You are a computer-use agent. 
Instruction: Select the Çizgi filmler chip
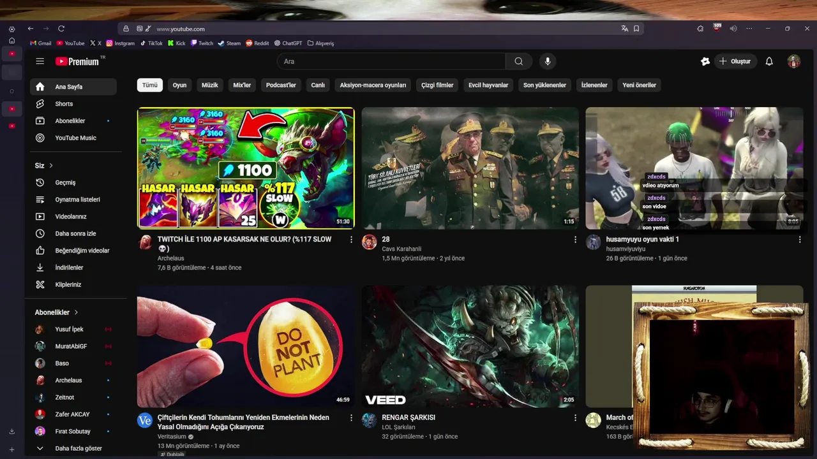[x=437, y=85]
